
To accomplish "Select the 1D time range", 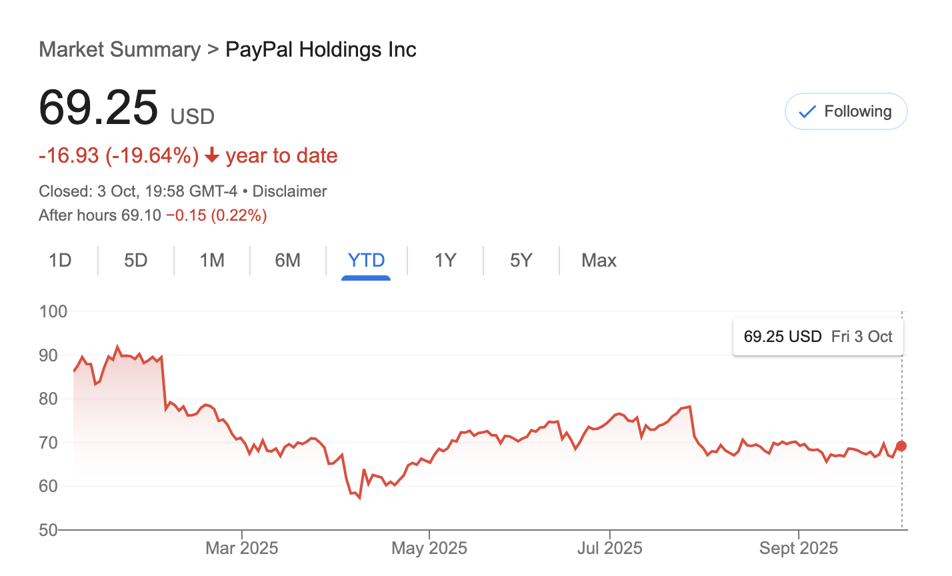I will (59, 261).
